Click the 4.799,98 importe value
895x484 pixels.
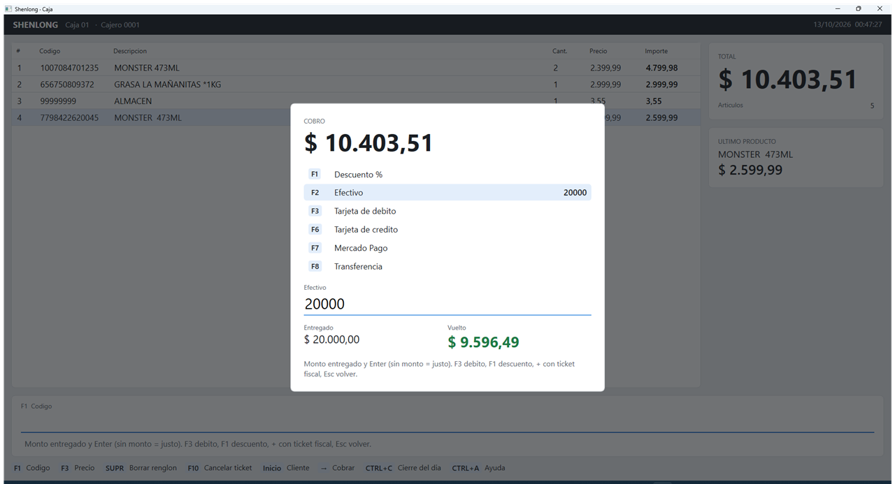click(661, 68)
